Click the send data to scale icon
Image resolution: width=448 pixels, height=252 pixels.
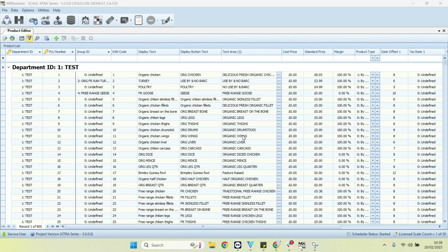pyautogui.click(x=45, y=21)
